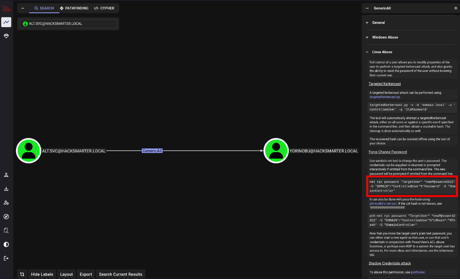Collapse all sections with double chevron
460x279 pixels.
455,8
